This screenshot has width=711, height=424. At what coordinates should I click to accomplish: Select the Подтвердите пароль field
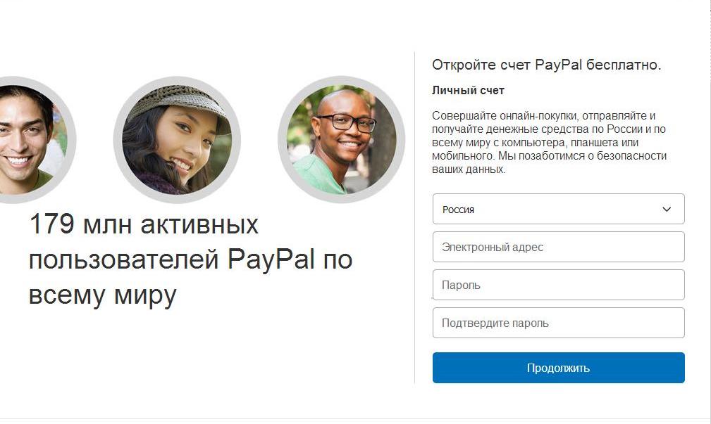559,323
